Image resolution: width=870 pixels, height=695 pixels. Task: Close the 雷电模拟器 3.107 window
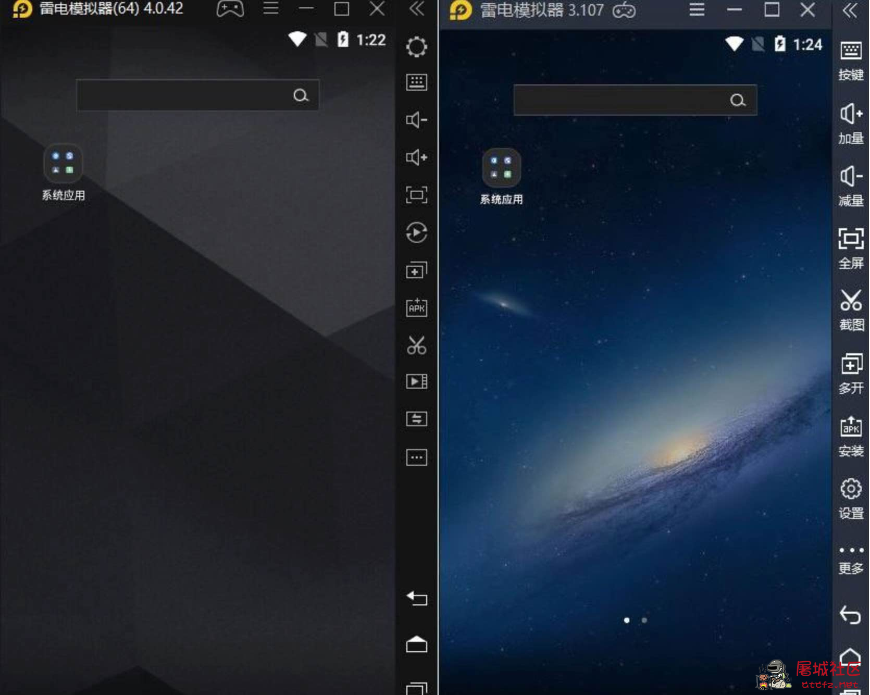click(807, 10)
